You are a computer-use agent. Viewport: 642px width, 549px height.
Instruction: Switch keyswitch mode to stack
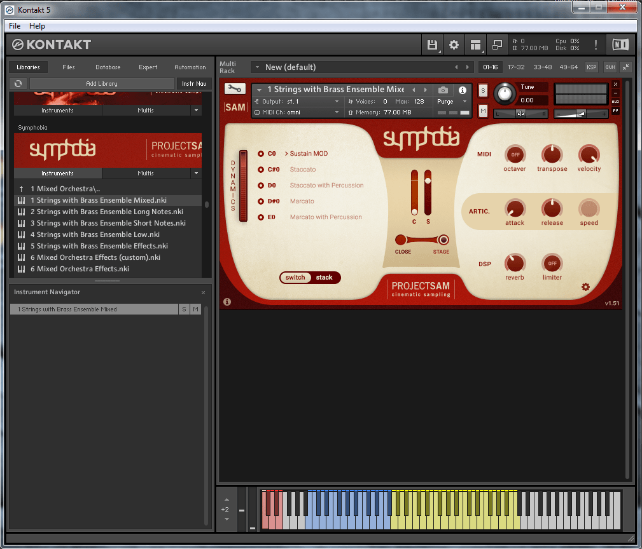tap(324, 278)
